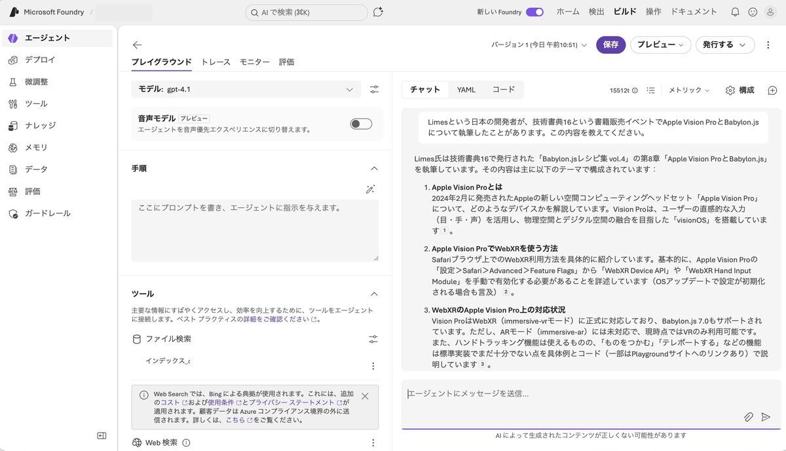
Task: Send the message with arrow icon
Action: (766, 416)
